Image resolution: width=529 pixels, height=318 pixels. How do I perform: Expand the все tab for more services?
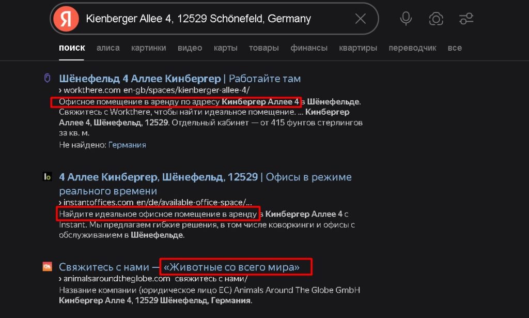click(454, 47)
